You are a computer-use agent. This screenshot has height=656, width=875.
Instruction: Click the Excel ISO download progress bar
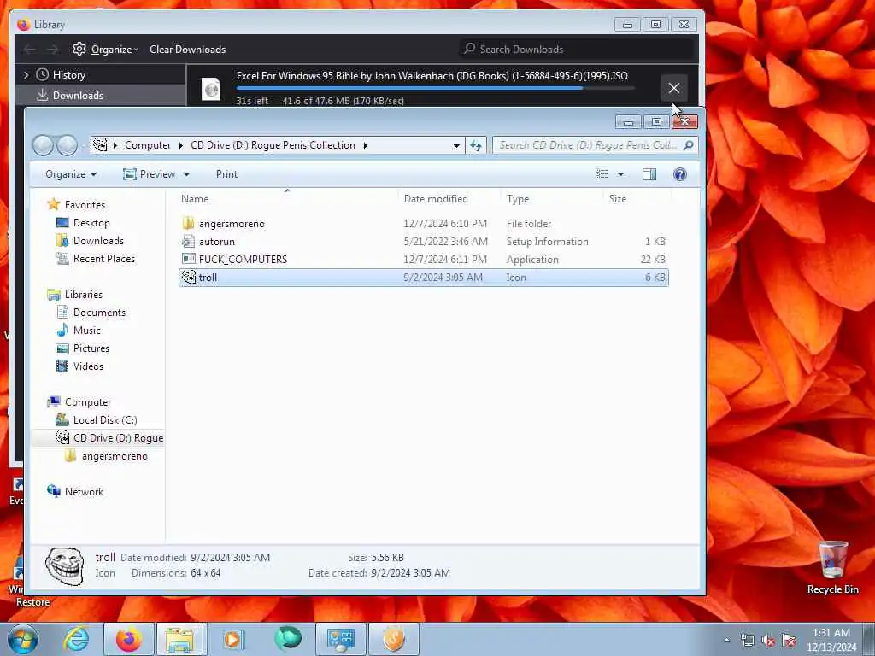(x=435, y=88)
